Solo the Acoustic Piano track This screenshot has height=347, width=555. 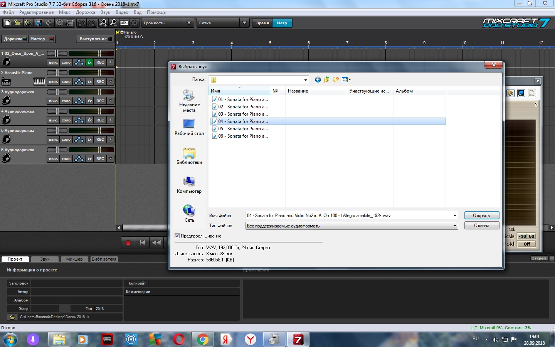pyautogui.click(x=66, y=81)
